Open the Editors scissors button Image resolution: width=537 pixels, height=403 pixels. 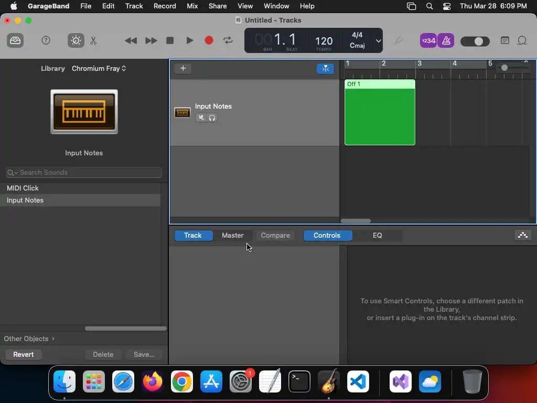click(x=93, y=40)
